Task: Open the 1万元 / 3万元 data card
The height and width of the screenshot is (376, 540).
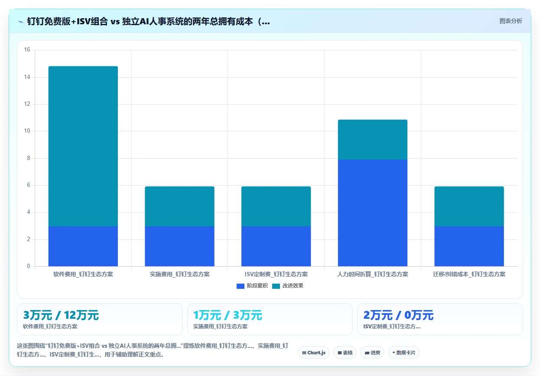Action: (x=270, y=319)
